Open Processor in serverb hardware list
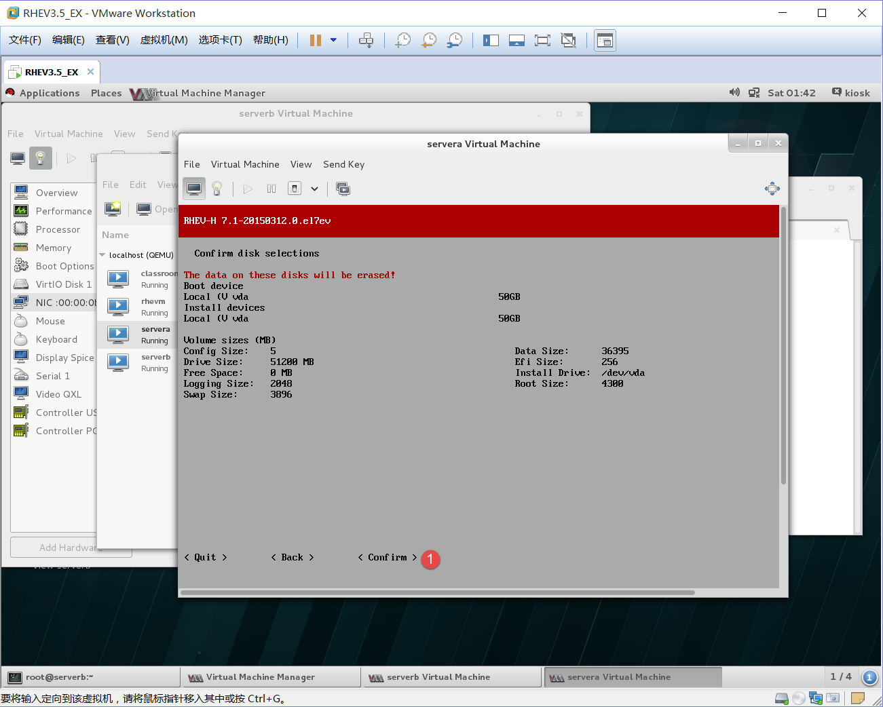This screenshot has width=883, height=707. pos(54,229)
